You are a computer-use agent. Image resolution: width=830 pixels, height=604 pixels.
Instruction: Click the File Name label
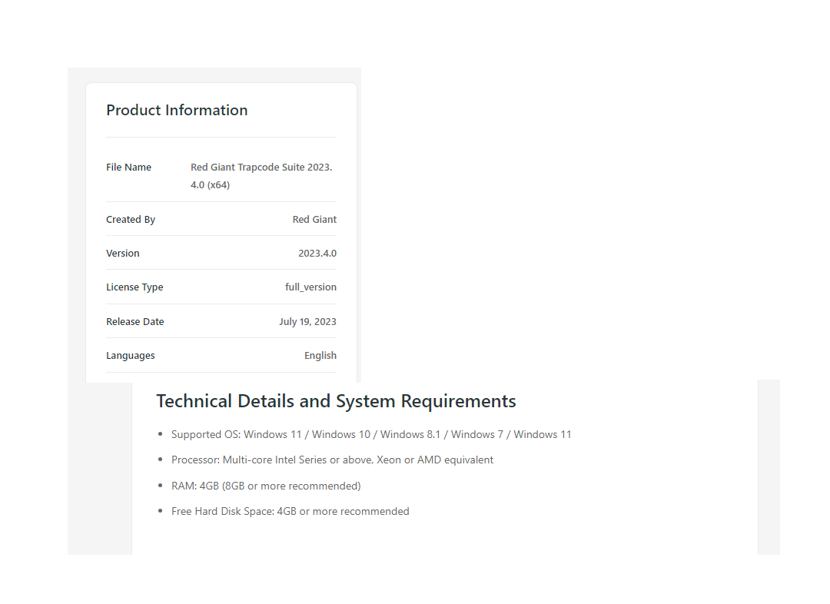(x=128, y=168)
